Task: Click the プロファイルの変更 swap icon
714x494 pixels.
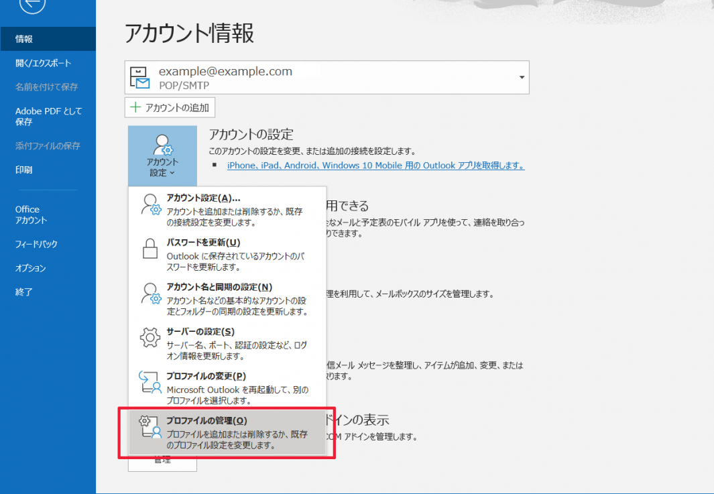Action: (151, 382)
